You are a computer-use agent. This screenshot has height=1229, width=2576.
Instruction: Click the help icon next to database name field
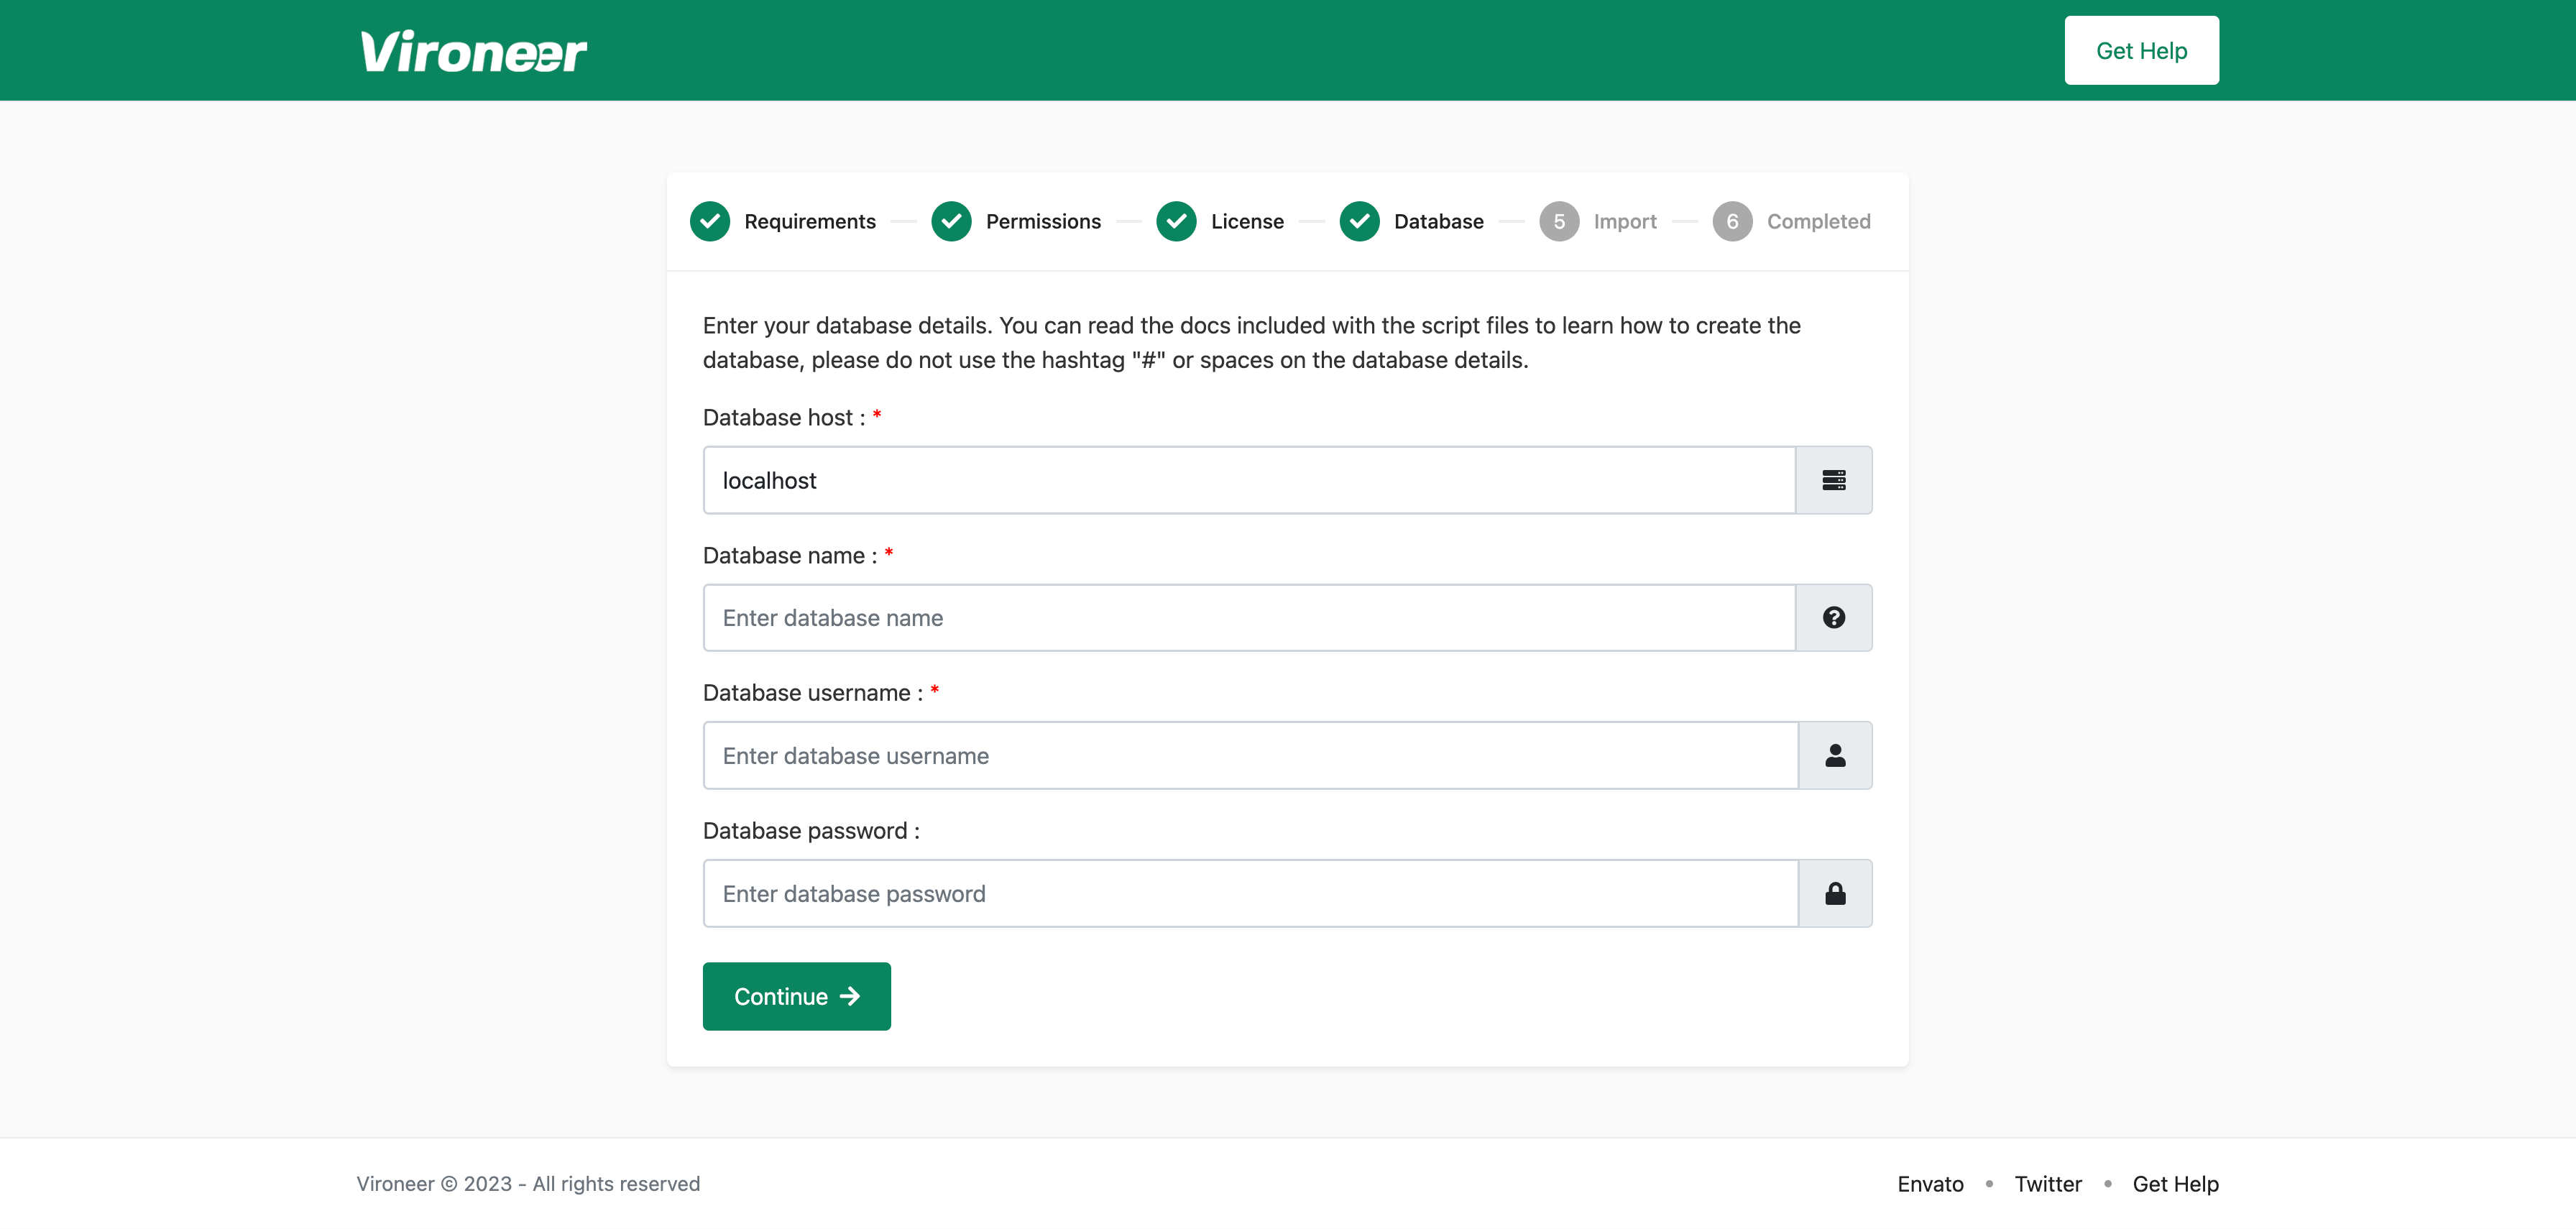coord(1834,617)
